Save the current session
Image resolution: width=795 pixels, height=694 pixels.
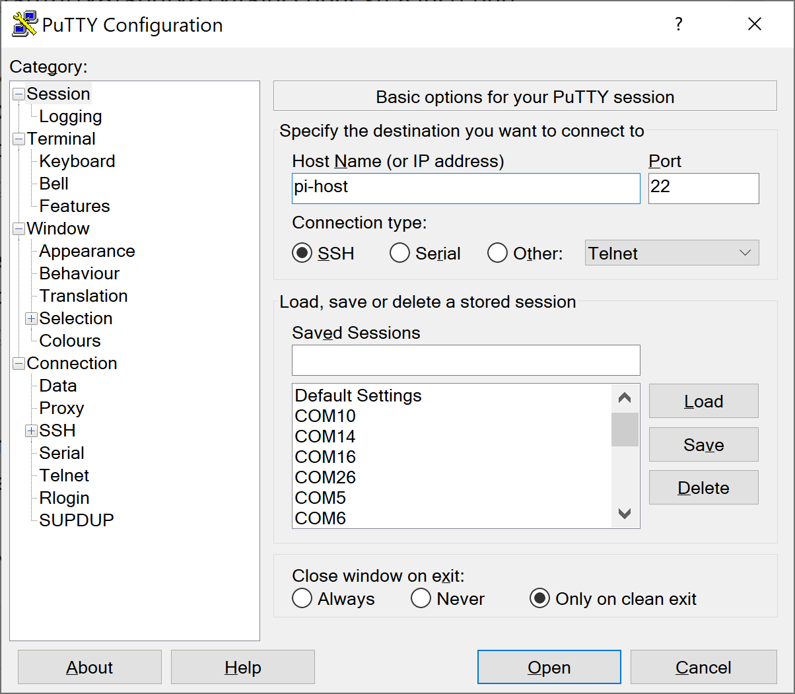[x=703, y=445]
